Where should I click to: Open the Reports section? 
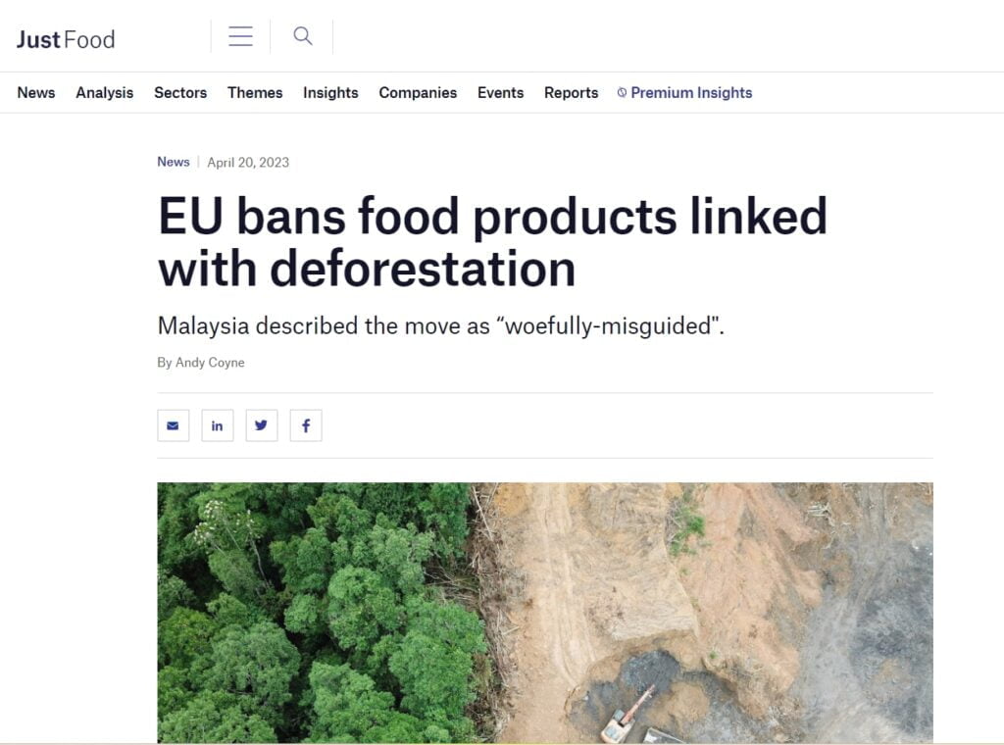click(571, 92)
